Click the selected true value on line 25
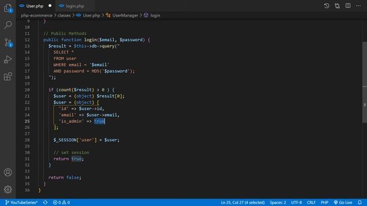Screen dimensions: 367x206 (99, 121)
